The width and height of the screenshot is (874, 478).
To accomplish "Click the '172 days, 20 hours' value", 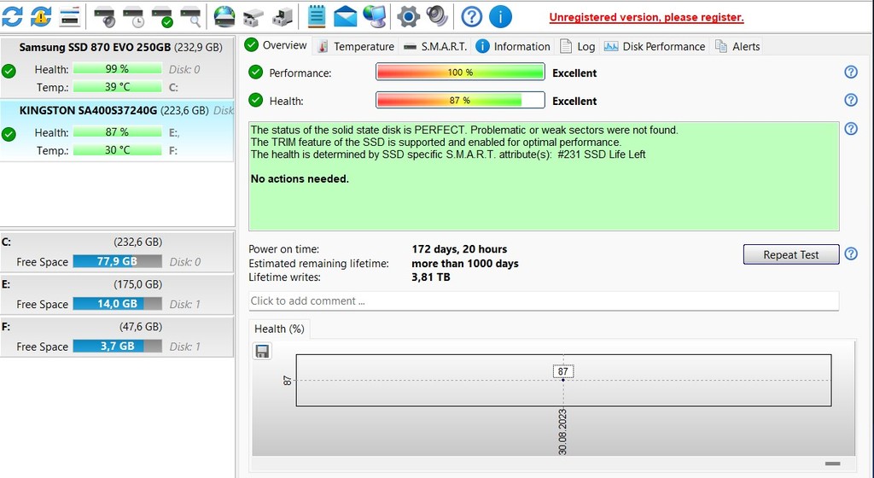I will [x=459, y=249].
